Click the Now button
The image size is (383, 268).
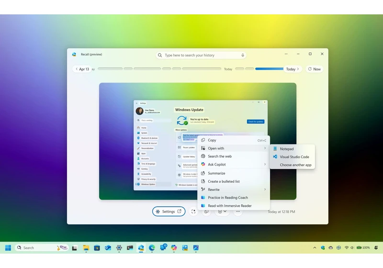(315, 69)
